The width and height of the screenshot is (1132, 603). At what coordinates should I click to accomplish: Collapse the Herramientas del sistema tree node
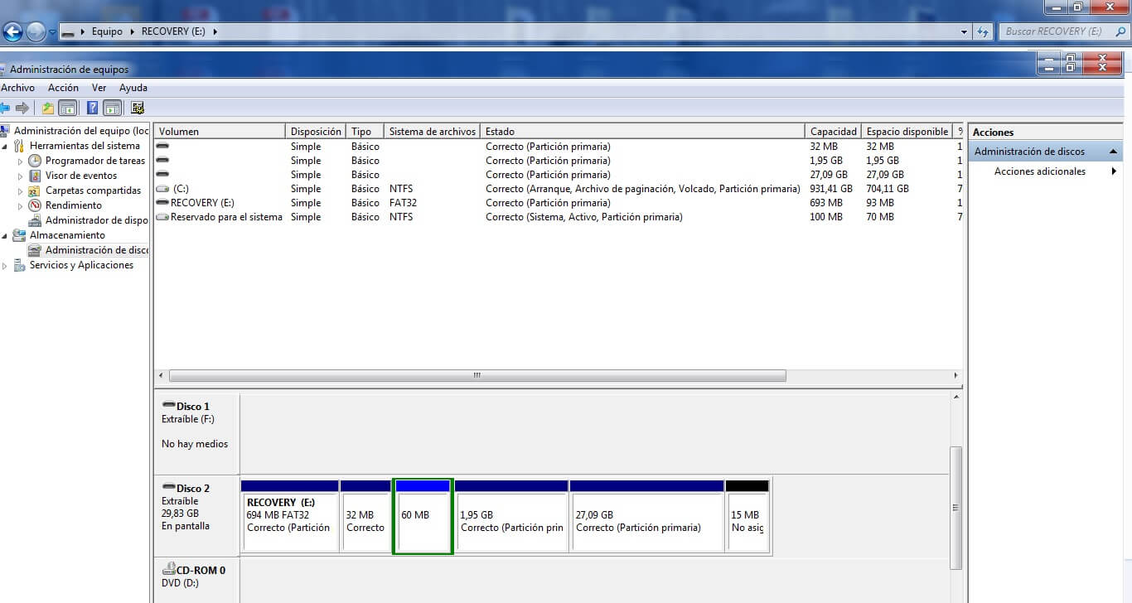coord(5,147)
